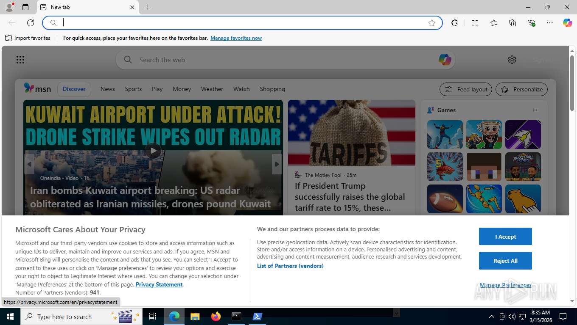Open the Collections icon
The height and width of the screenshot is (325, 577).
[513, 23]
